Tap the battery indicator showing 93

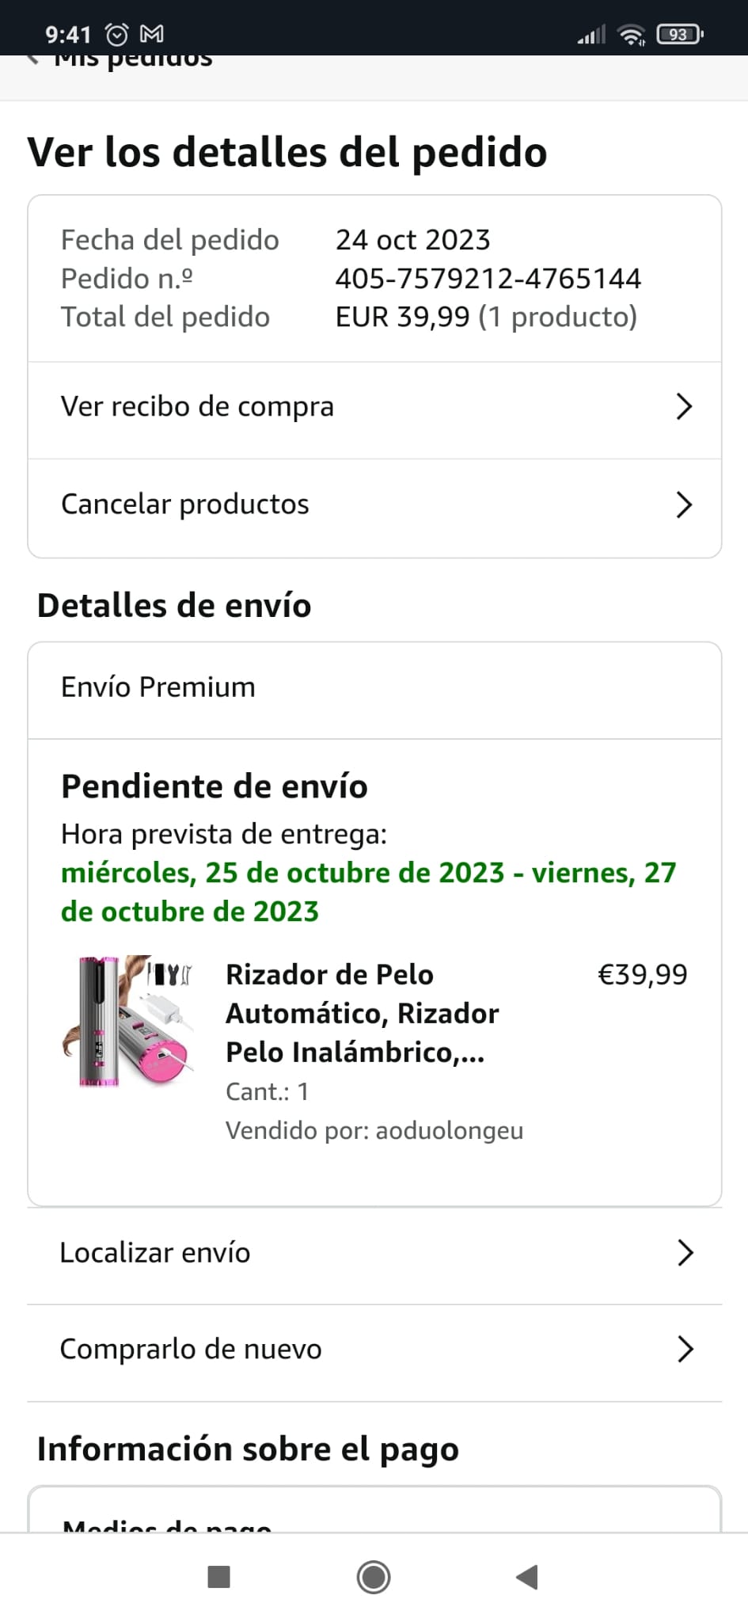(x=680, y=34)
